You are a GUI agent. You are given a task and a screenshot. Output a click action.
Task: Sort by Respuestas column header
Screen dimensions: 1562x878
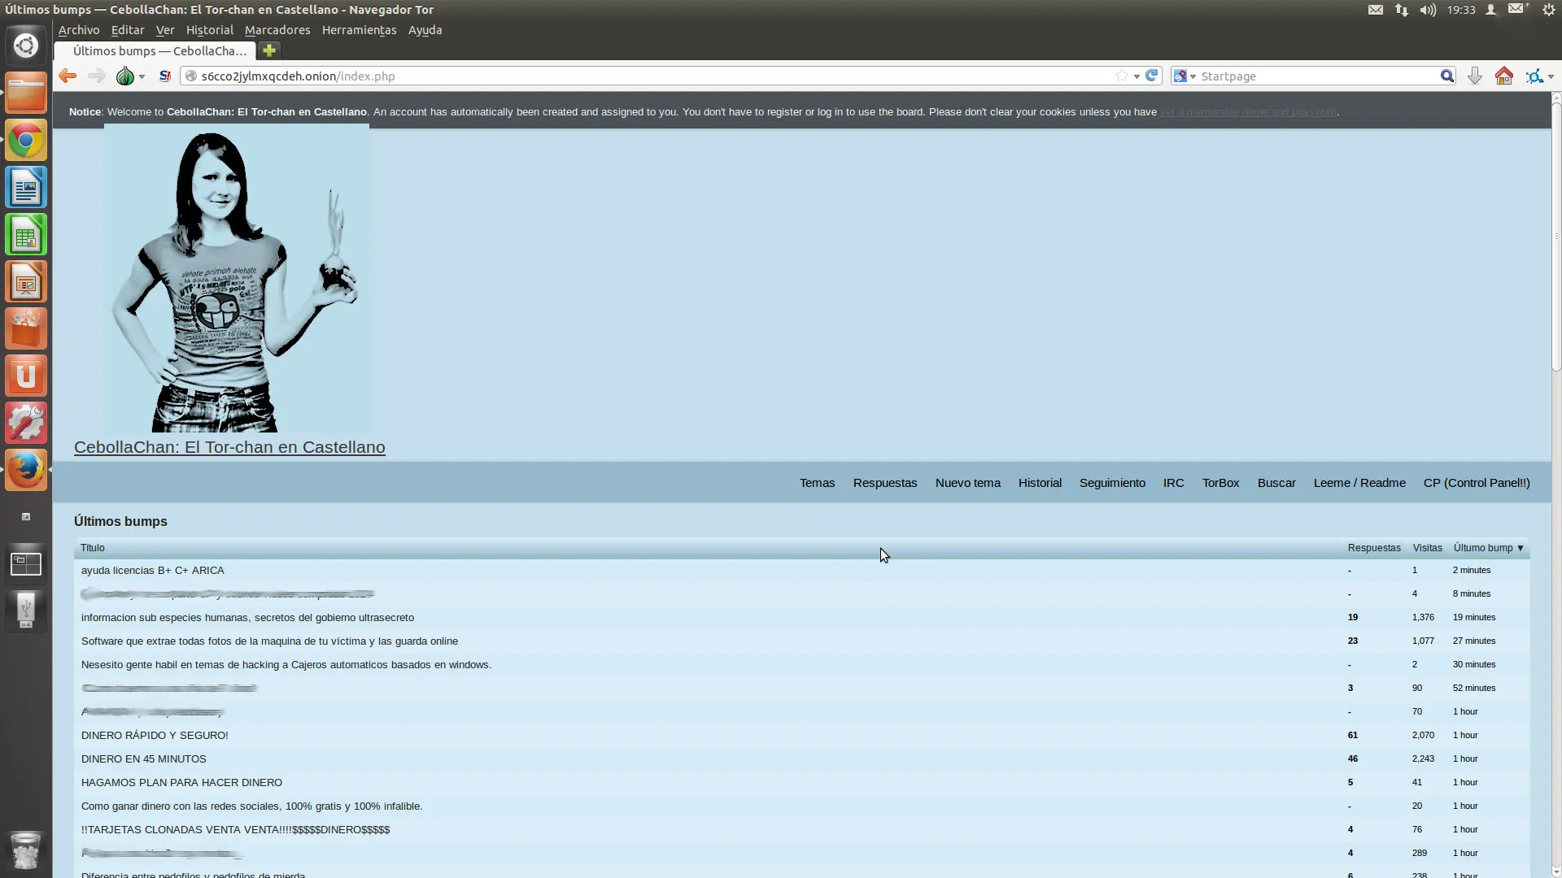pyautogui.click(x=1374, y=548)
